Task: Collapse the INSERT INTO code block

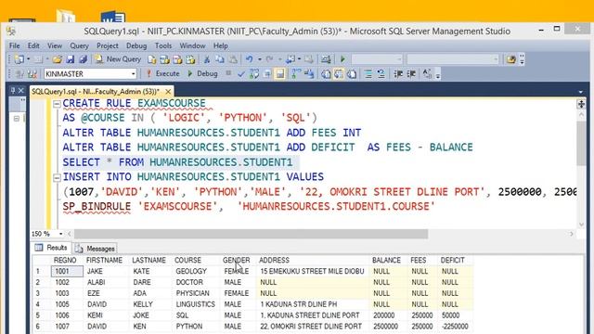Action: 57,177
